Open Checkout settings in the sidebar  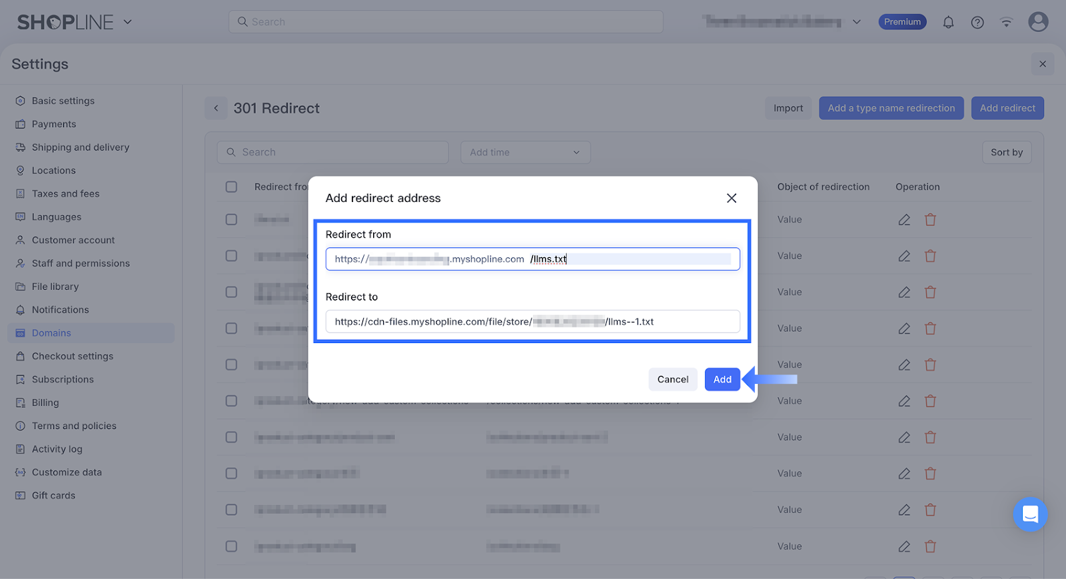pyautogui.click(x=73, y=356)
